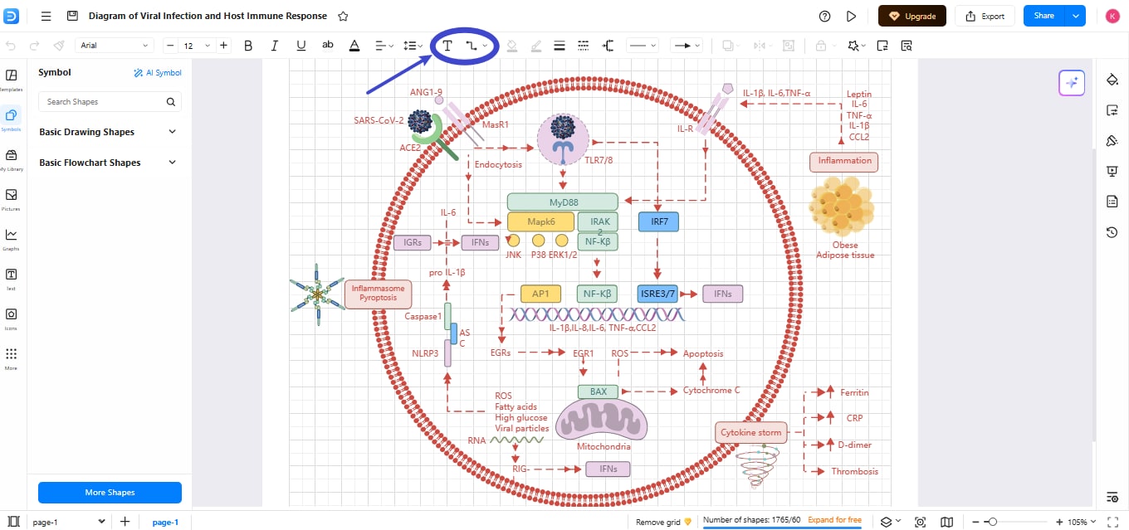The height and width of the screenshot is (530, 1129).
Task: Click the Search Shapes input field
Action: pyautogui.click(x=104, y=100)
